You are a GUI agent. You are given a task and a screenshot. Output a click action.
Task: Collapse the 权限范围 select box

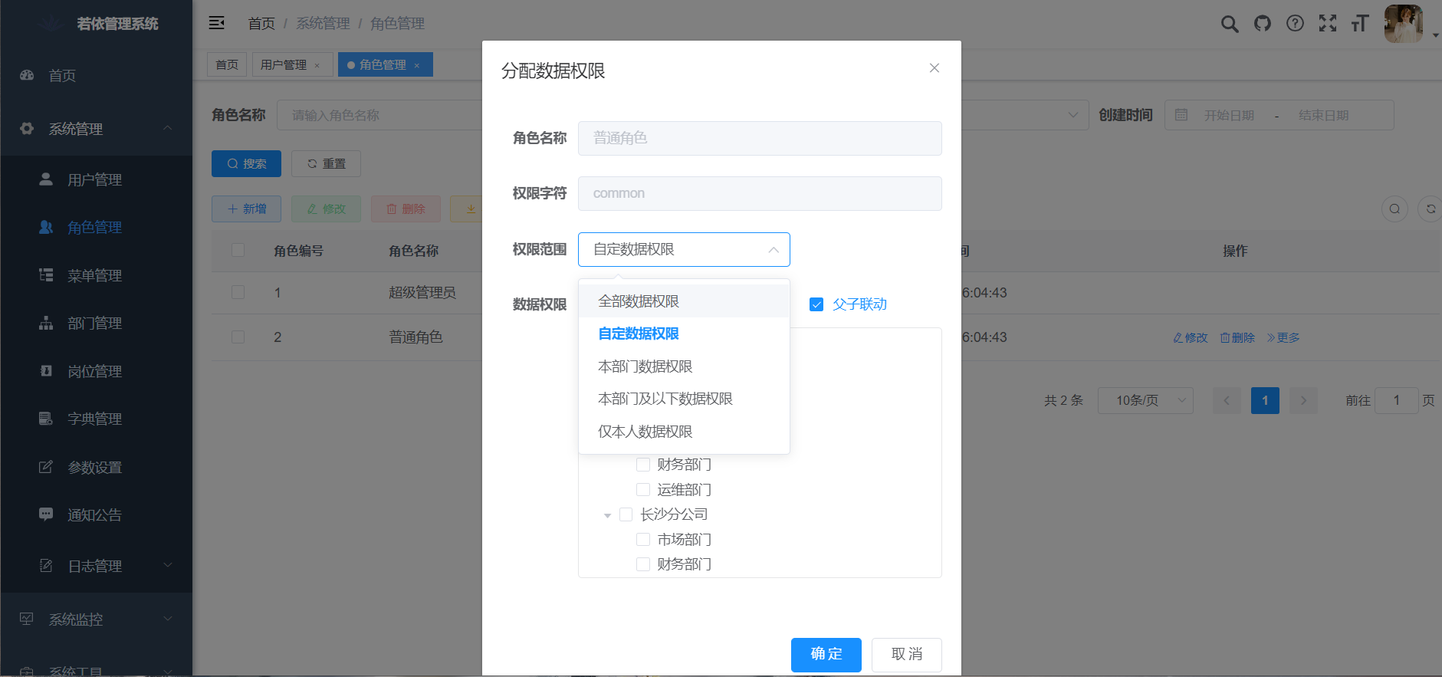point(683,250)
